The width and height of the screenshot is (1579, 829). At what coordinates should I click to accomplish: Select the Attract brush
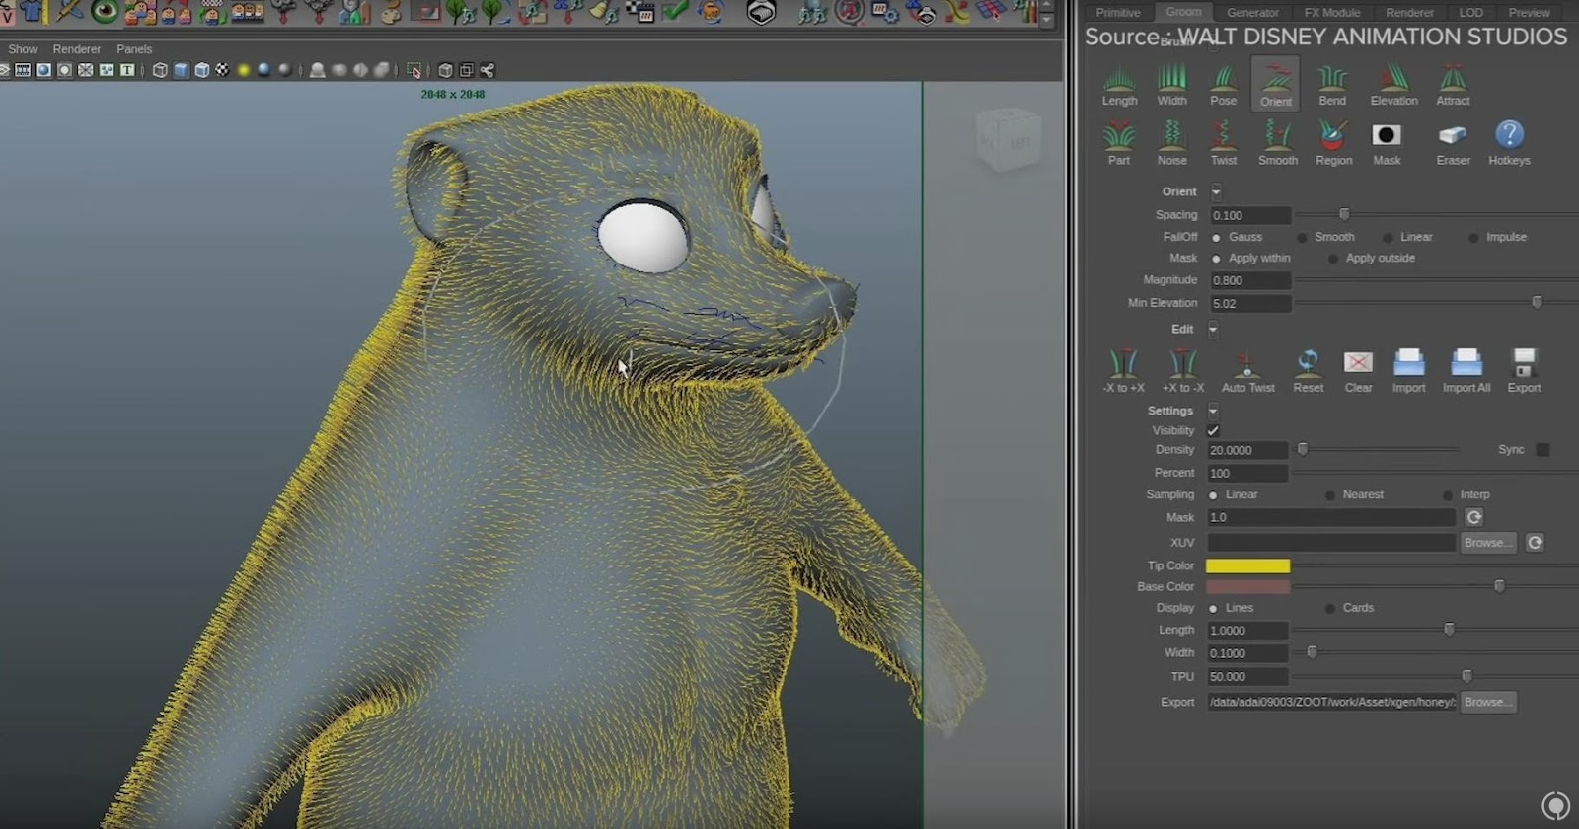coord(1453,85)
